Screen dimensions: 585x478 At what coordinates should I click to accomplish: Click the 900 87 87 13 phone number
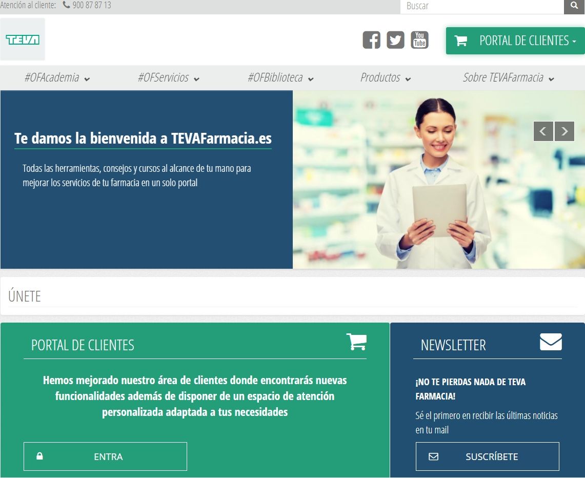92,5
